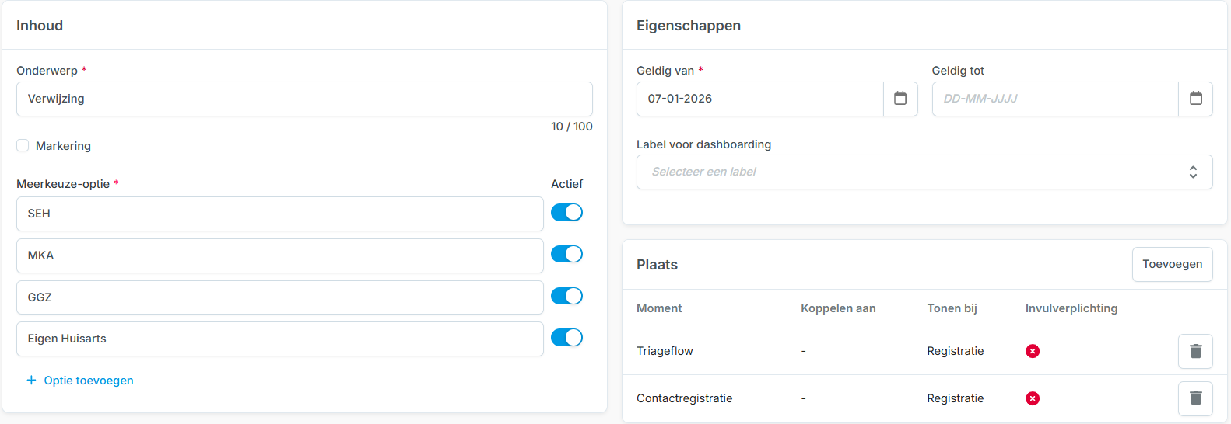Click red Invulverplichting icon for Triageflow
The width and height of the screenshot is (1231, 424).
click(1033, 351)
